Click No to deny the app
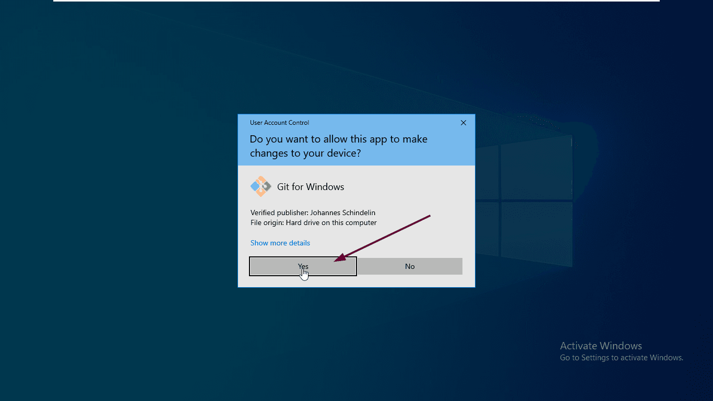The width and height of the screenshot is (713, 401). point(410,266)
